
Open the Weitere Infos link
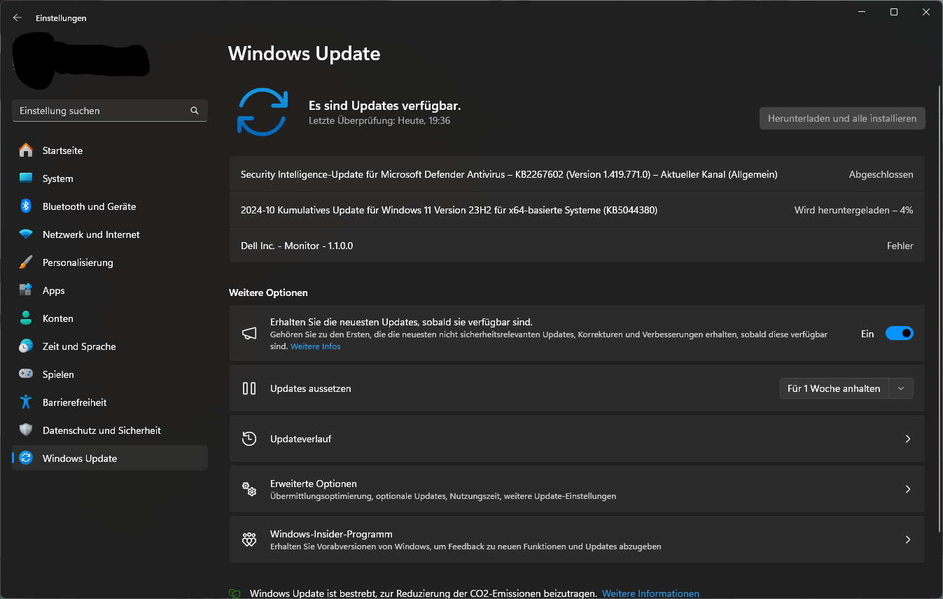coord(316,346)
